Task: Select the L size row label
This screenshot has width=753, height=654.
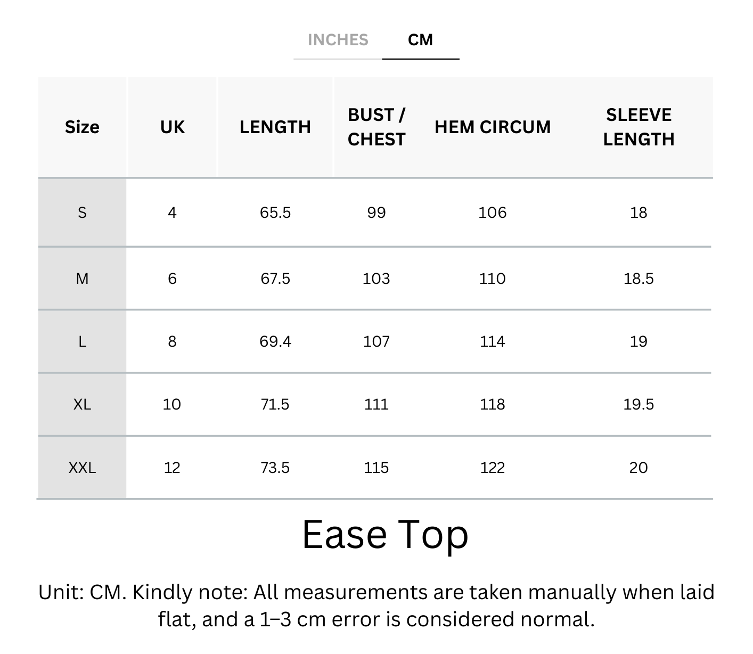Action: (x=82, y=341)
